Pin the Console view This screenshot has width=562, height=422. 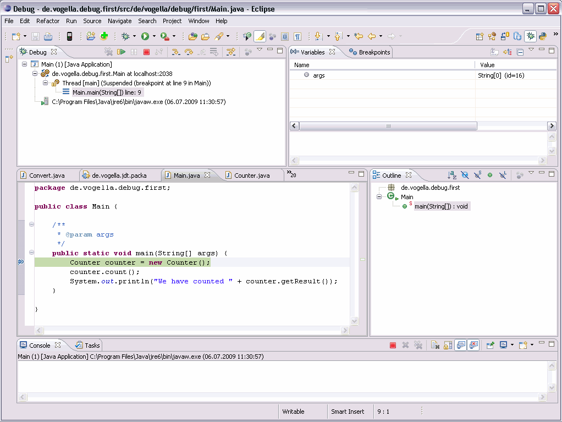[489, 345]
